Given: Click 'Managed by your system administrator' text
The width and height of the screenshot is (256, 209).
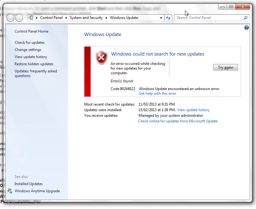Looking at the screenshot, I should click(171, 116).
